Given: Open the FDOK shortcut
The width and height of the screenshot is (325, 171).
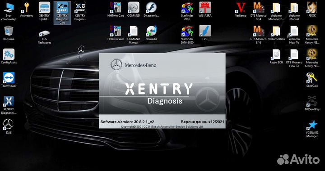Looking at the screenshot, I should tap(312, 10).
